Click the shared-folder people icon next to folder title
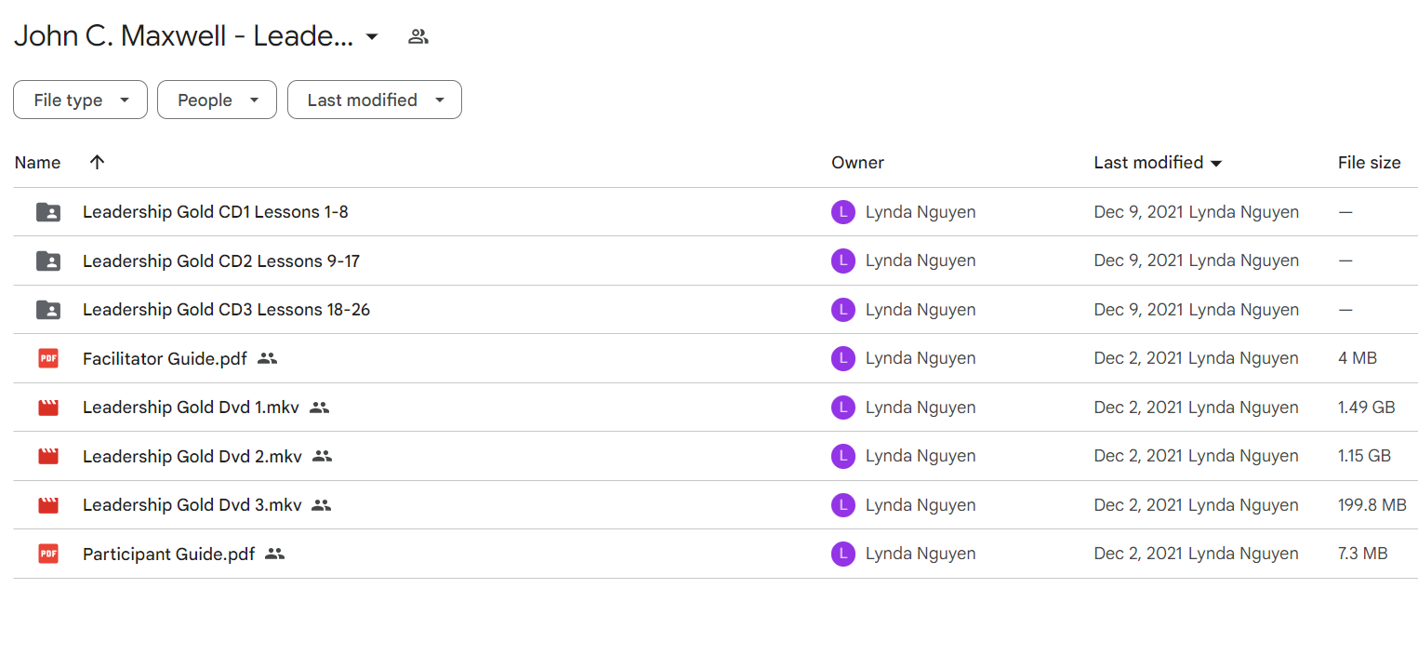This screenshot has height=655, width=1418. (418, 37)
